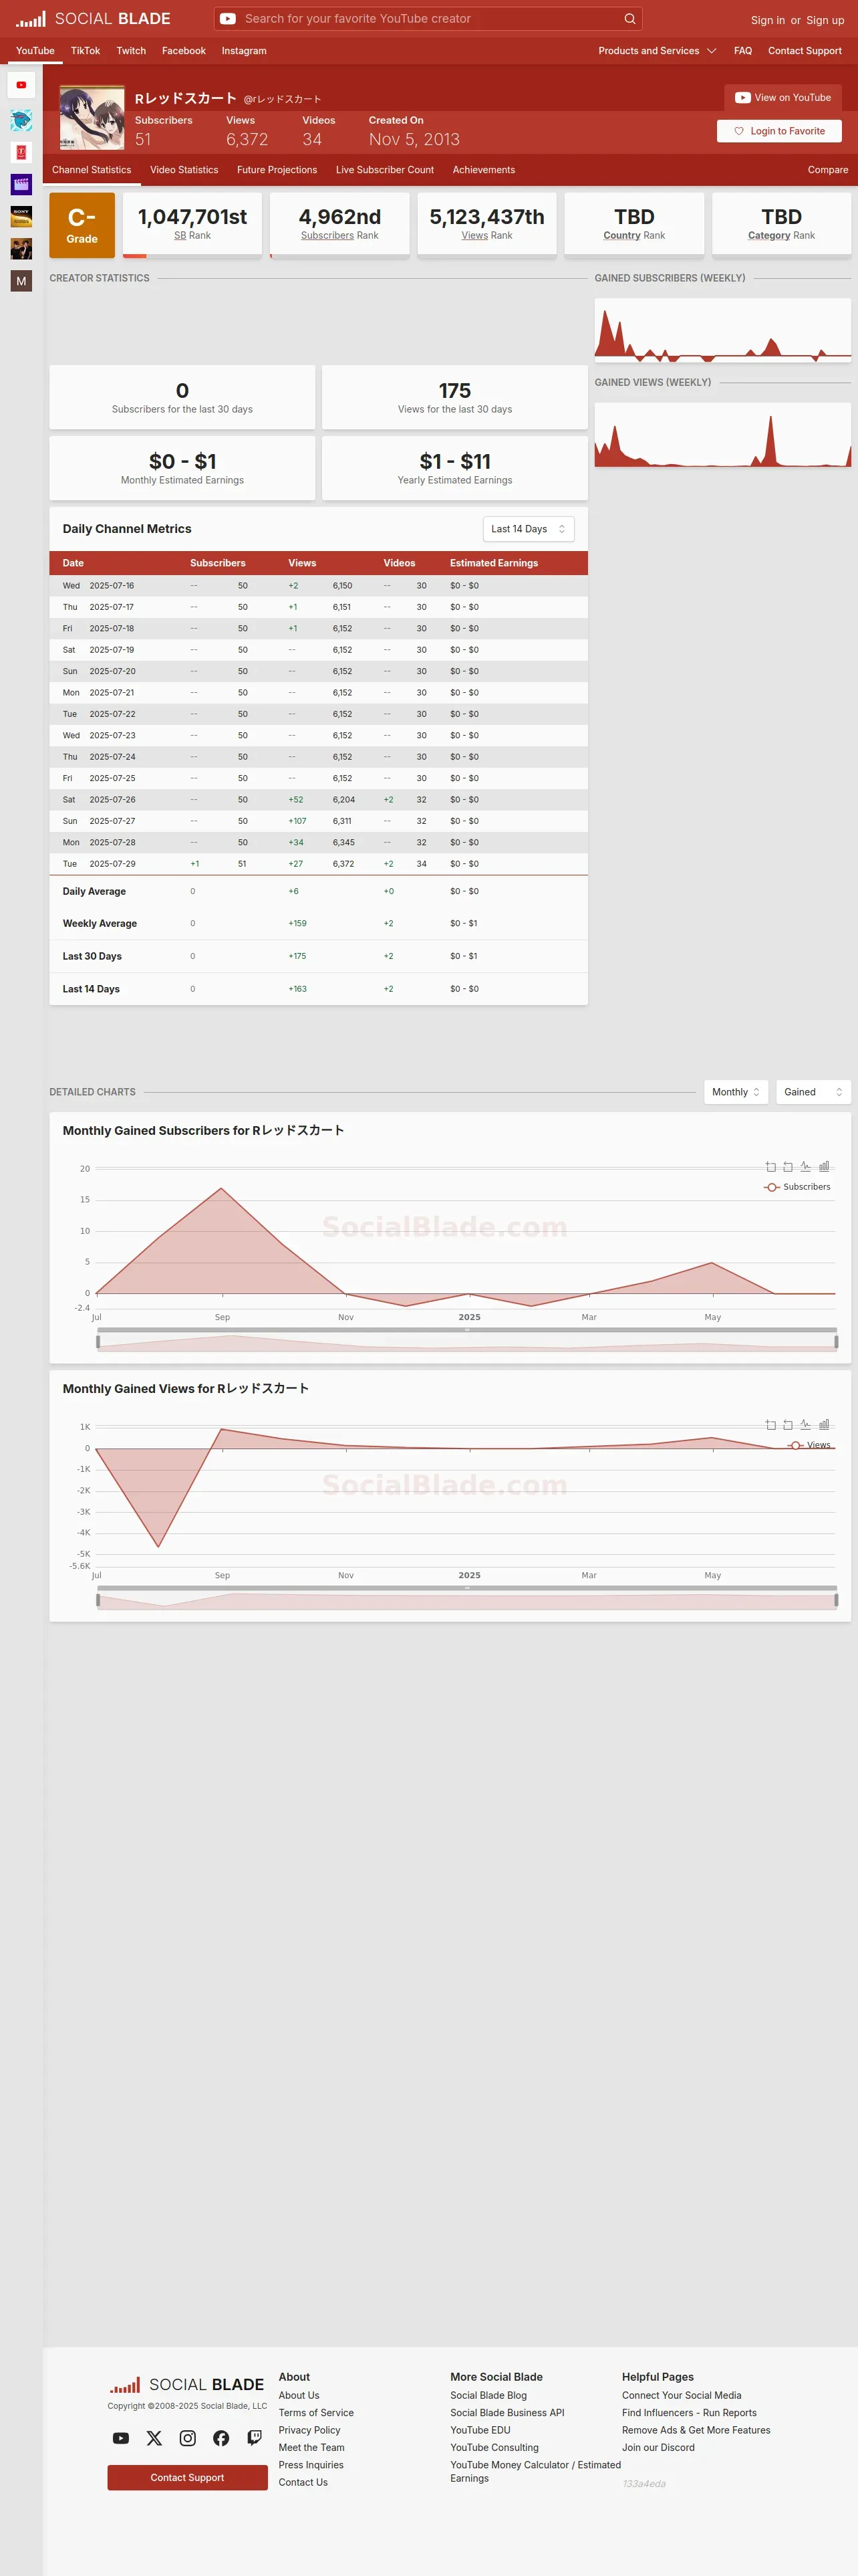Viewport: 858px width, 2576px height.
Task: Click the Login to Favorite button
Action: (x=779, y=131)
